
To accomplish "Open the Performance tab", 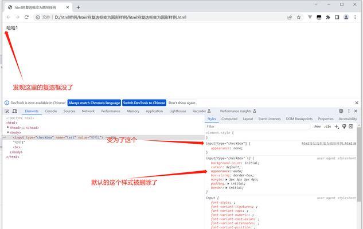I will pos(111,111).
